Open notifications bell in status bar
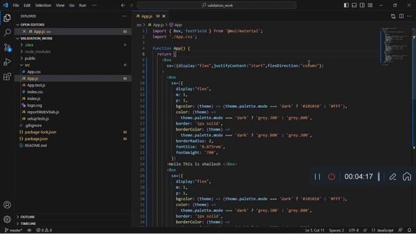The width and height of the screenshot is (416, 234). click(409, 230)
